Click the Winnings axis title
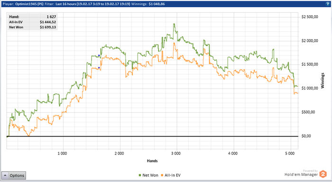This screenshot has height=182, width=332. pyautogui.click(x=323, y=81)
